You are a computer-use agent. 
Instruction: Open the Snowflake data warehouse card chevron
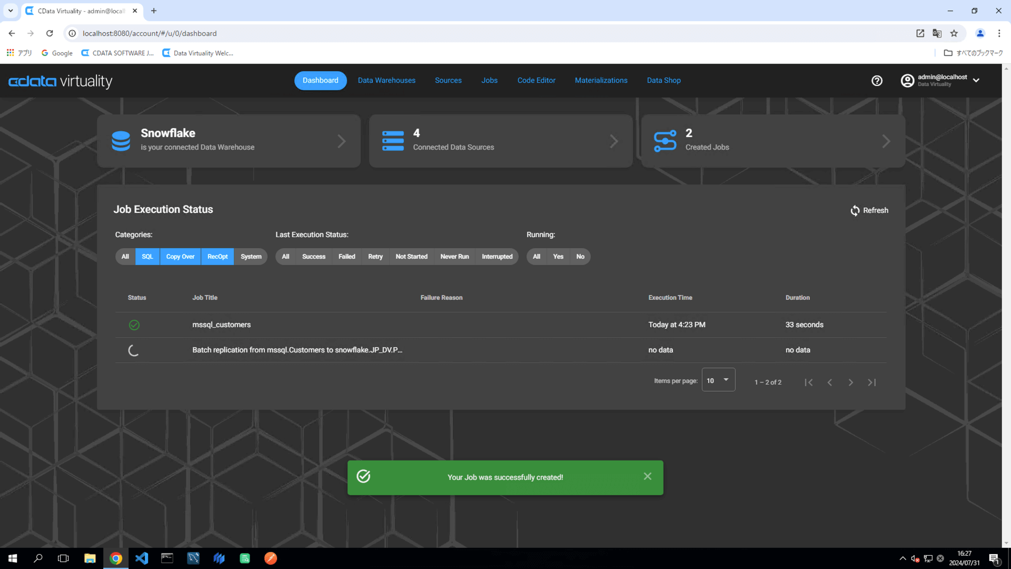[341, 141]
